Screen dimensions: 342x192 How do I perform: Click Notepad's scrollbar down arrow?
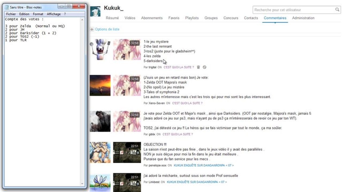click(82, 184)
